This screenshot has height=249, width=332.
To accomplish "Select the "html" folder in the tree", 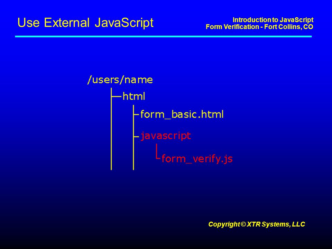I will pyautogui.click(x=134, y=96).
